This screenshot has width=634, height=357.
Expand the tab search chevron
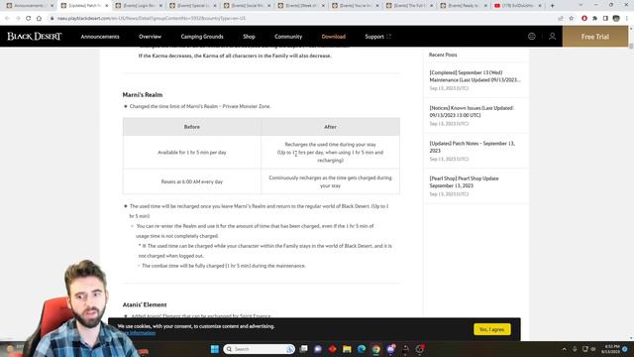581,5
